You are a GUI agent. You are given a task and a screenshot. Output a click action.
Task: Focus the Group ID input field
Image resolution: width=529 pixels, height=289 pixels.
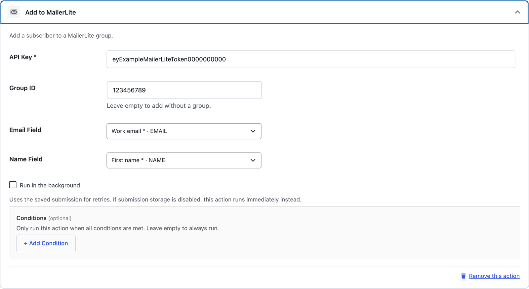(184, 90)
